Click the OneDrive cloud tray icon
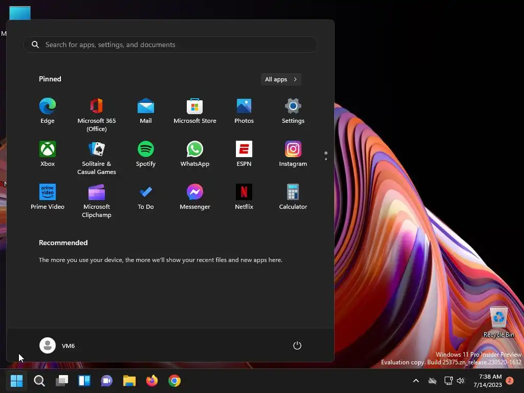524x393 pixels. point(432,381)
